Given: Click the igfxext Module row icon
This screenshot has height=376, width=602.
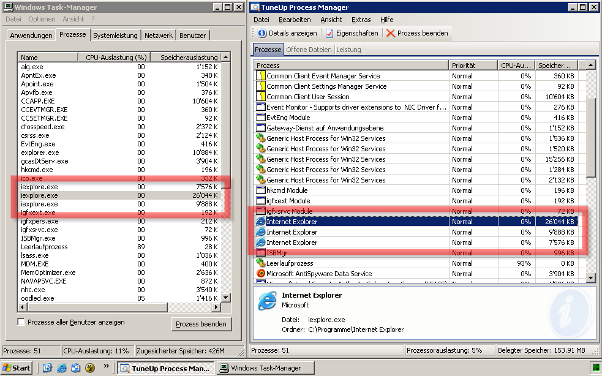Looking at the screenshot, I should pos(261,200).
